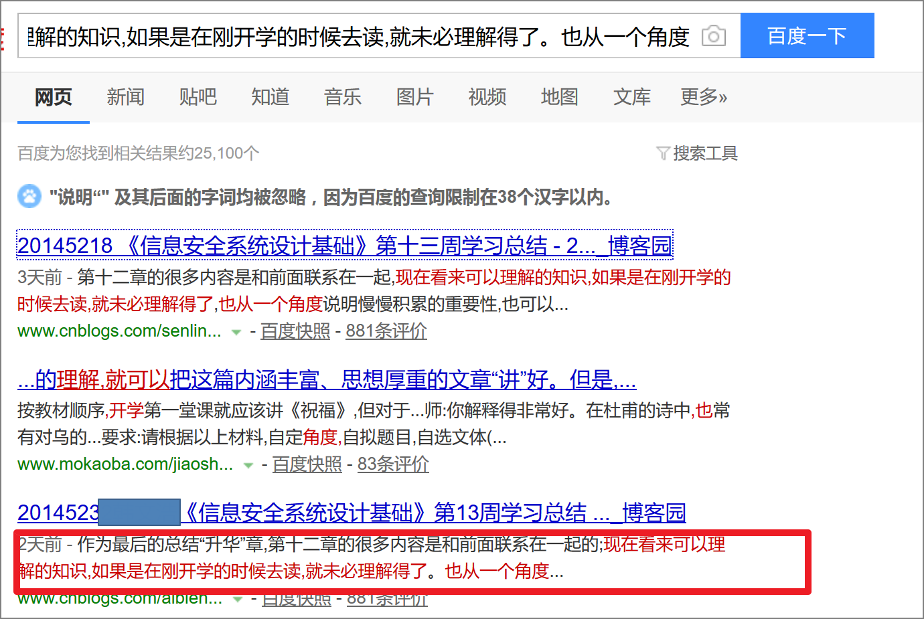
Task: Expand the 更多» tab list
Action: [x=704, y=97]
